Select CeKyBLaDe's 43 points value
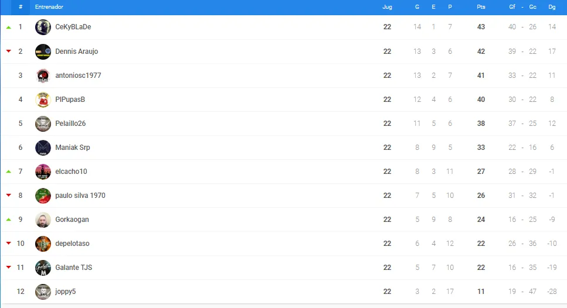Screen dimensions: 567x308 (x=481, y=27)
